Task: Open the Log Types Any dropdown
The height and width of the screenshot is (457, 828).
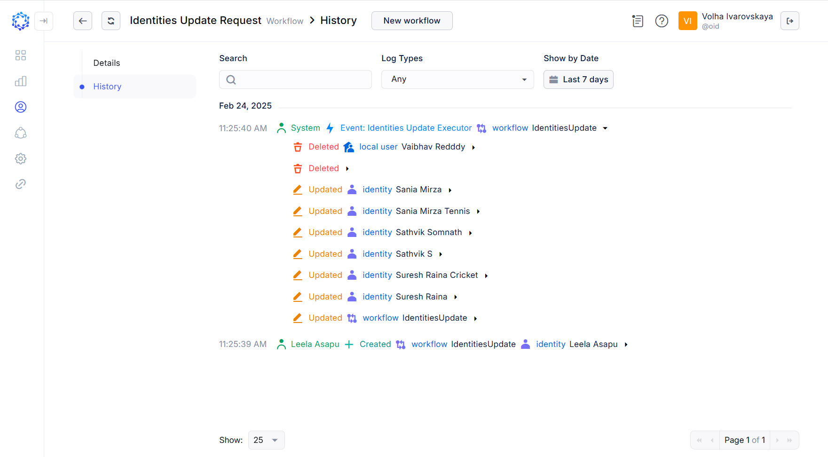Action: [x=457, y=79]
